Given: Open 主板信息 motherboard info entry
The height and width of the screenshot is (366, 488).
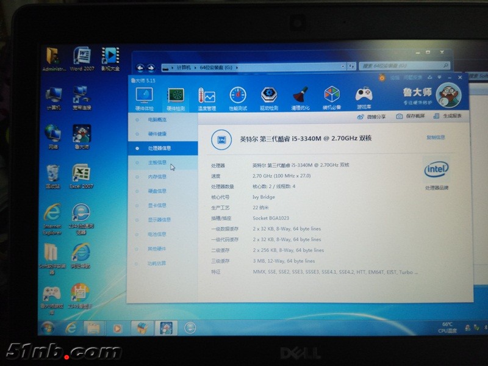Looking at the screenshot, I should [156, 163].
